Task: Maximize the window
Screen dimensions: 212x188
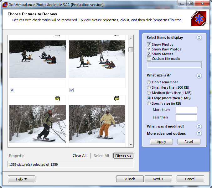Action: pyautogui.click(x=191, y=3)
